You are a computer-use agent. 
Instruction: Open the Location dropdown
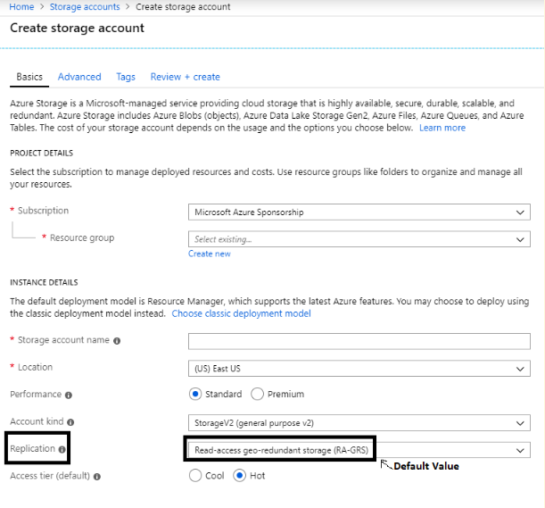pos(359,369)
